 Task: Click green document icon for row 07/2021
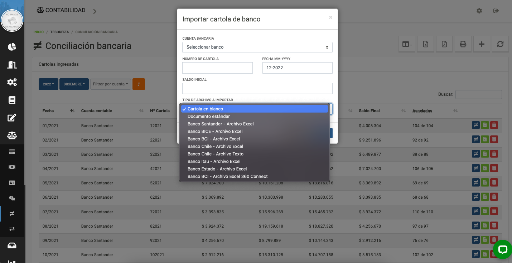[x=485, y=212]
